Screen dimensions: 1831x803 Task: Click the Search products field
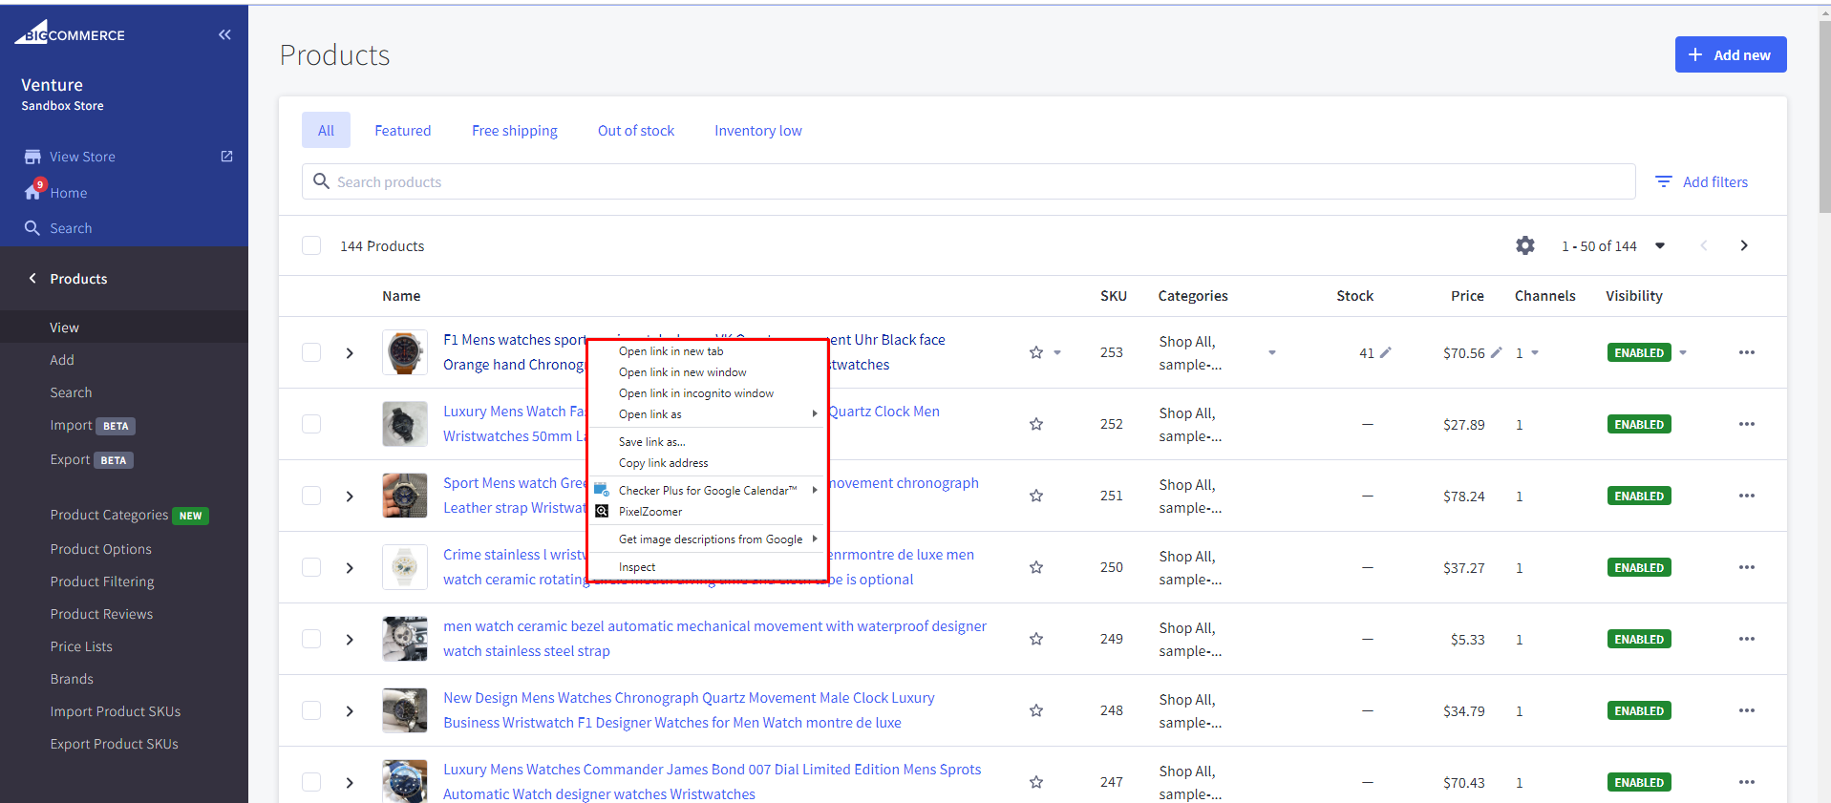tap(969, 181)
